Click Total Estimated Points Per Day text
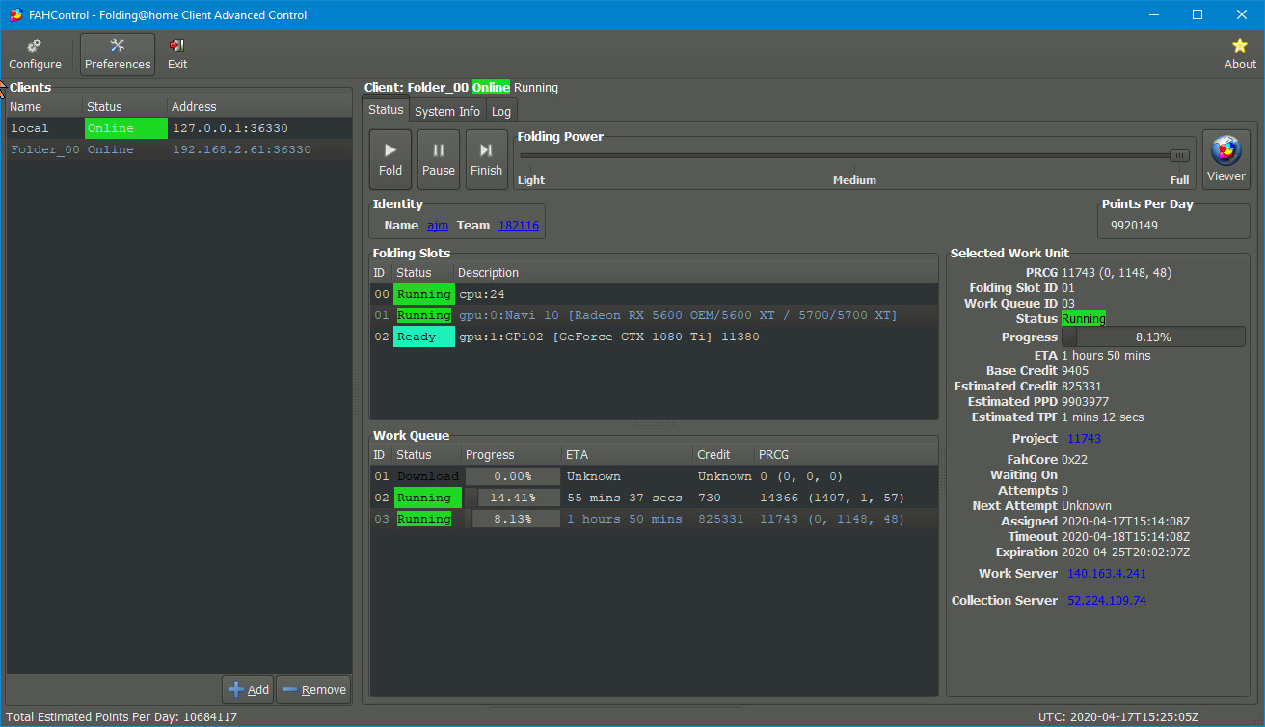The width and height of the screenshot is (1265, 727). point(121,716)
